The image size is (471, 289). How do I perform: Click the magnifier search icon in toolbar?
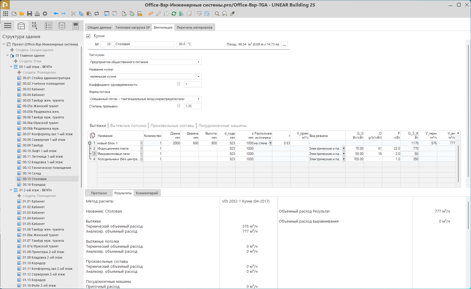pyautogui.click(x=217, y=14)
